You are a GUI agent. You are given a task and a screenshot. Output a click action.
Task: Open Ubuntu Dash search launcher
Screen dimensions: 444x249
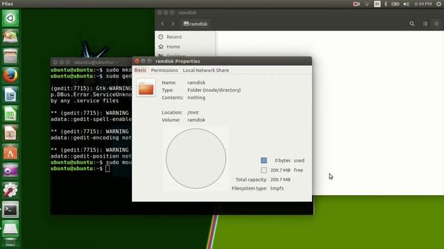(10, 19)
